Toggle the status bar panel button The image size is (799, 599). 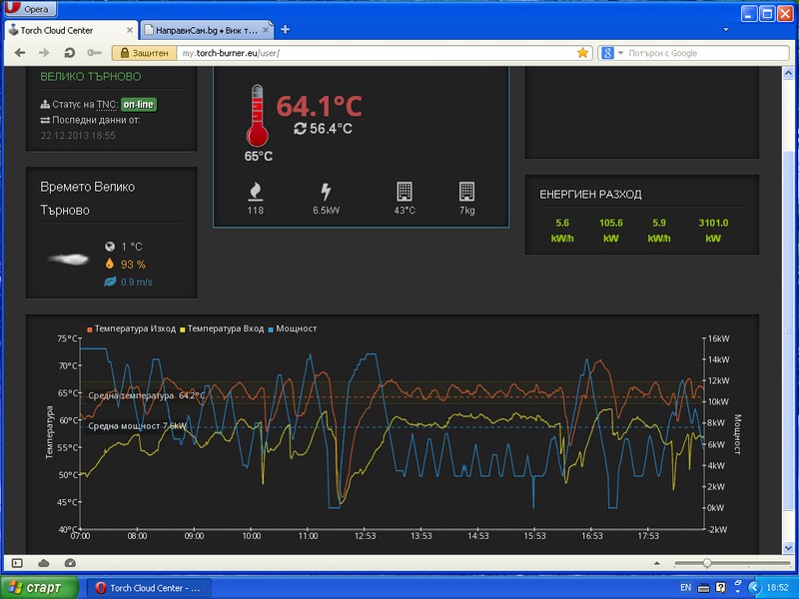coord(16,562)
